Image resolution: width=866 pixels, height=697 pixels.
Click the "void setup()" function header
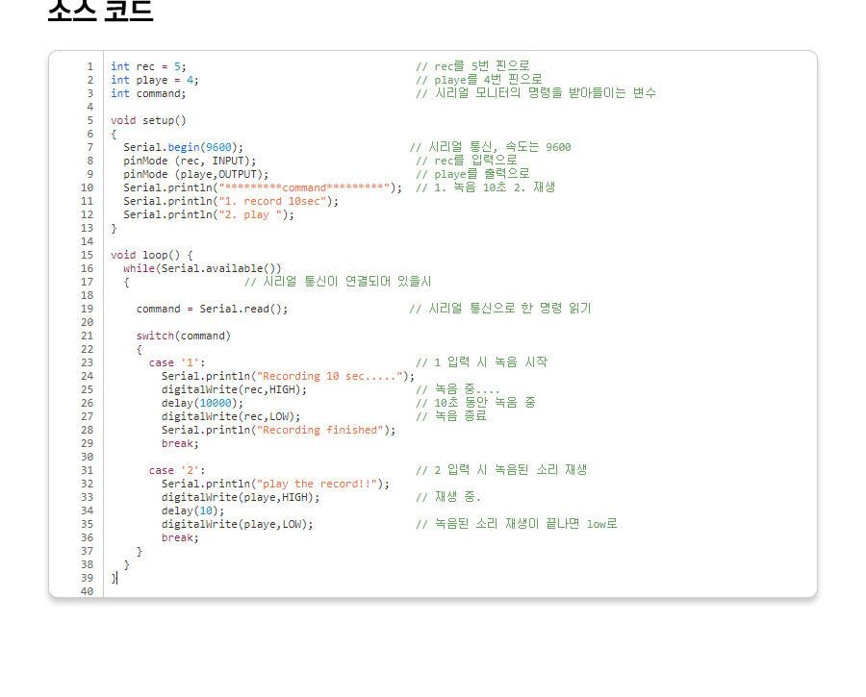(148, 120)
